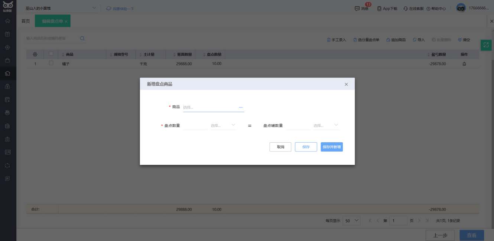
Task: Click the green fullscreen expand icon
Action: (486, 45)
